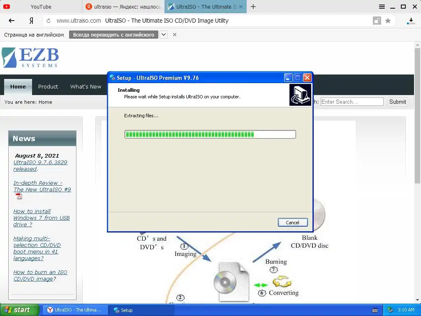Image resolution: width=421 pixels, height=316 pixels.
Task: Click Всегда переводить с английского button
Action: [x=113, y=35]
